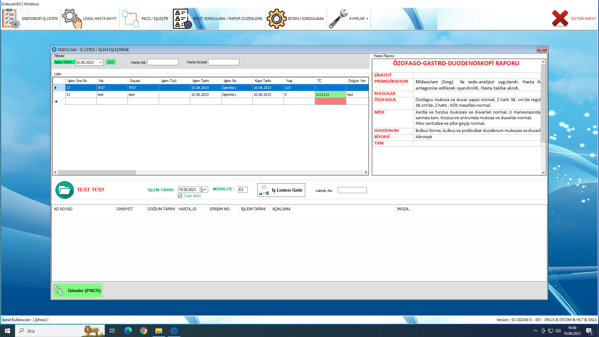Open PACS / Eşleştir file transfer icon
This screenshot has width=599, height=337.
pos(130,19)
